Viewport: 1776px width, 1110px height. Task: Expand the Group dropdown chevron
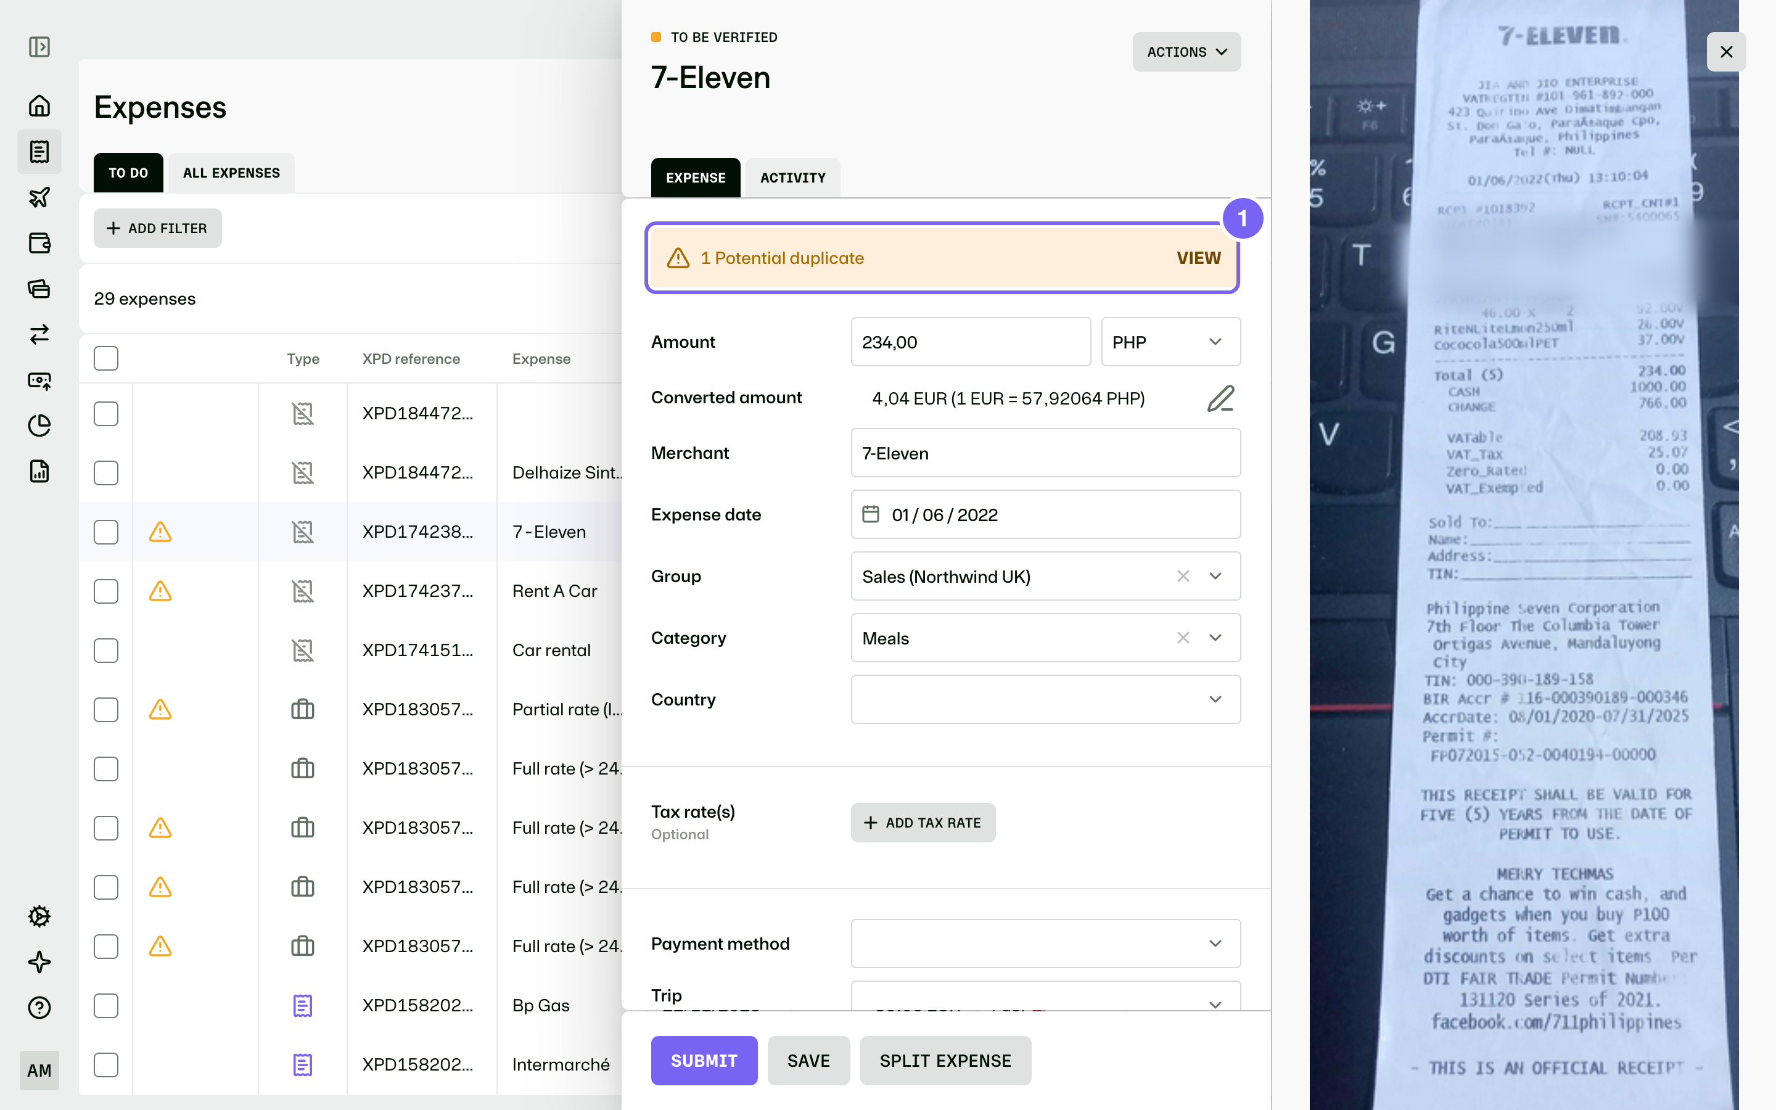coord(1215,577)
